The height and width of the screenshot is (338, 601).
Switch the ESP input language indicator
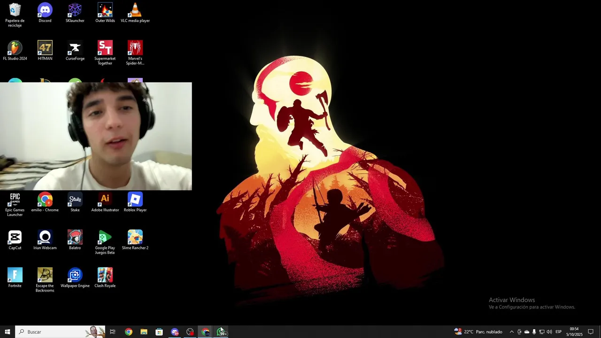pos(559,332)
